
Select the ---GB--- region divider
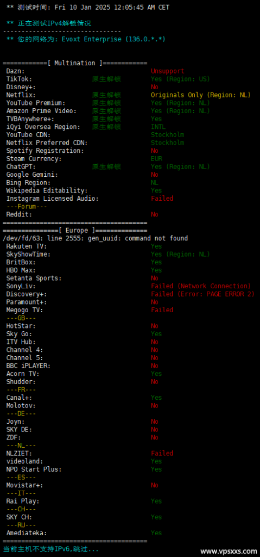(x=21, y=318)
